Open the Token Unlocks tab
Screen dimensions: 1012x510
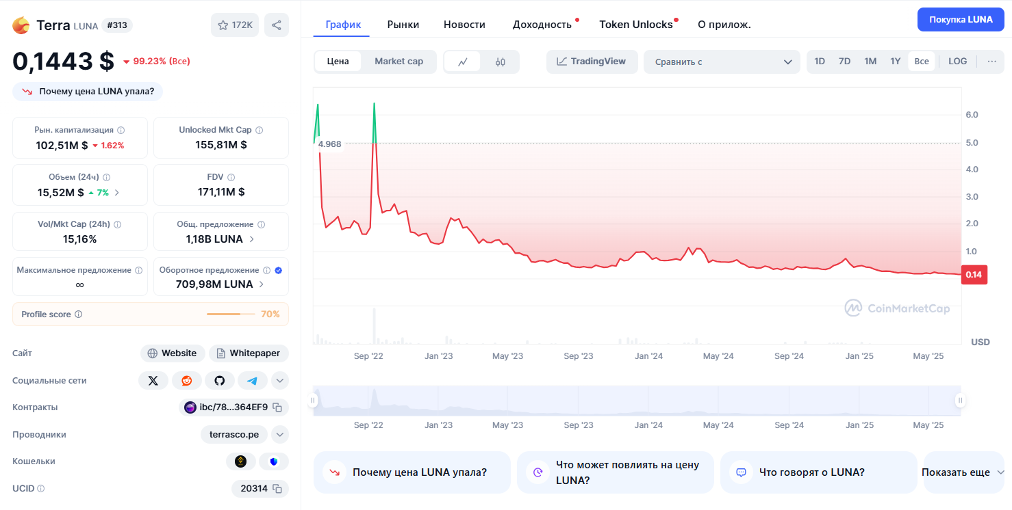coord(635,25)
